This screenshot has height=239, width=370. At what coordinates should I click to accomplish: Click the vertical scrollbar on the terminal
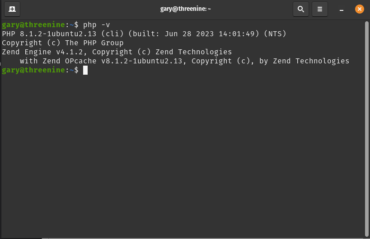366,129
